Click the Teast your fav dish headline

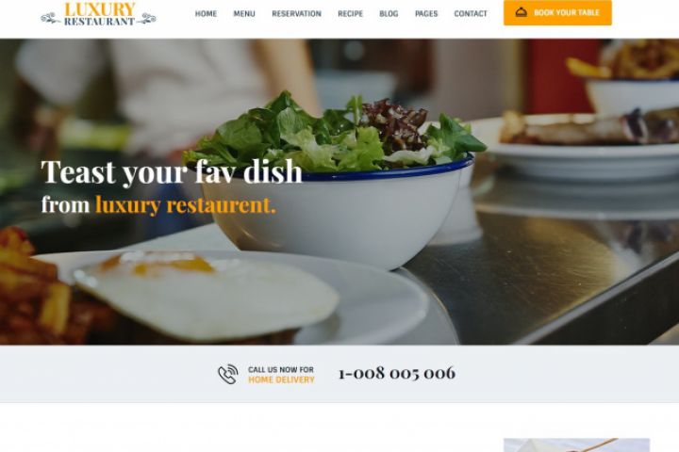pos(172,172)
